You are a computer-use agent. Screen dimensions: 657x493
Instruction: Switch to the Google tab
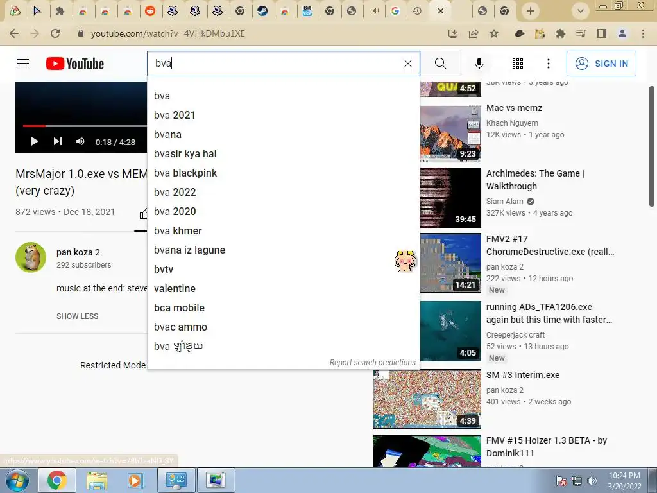[x=395, y=11]
